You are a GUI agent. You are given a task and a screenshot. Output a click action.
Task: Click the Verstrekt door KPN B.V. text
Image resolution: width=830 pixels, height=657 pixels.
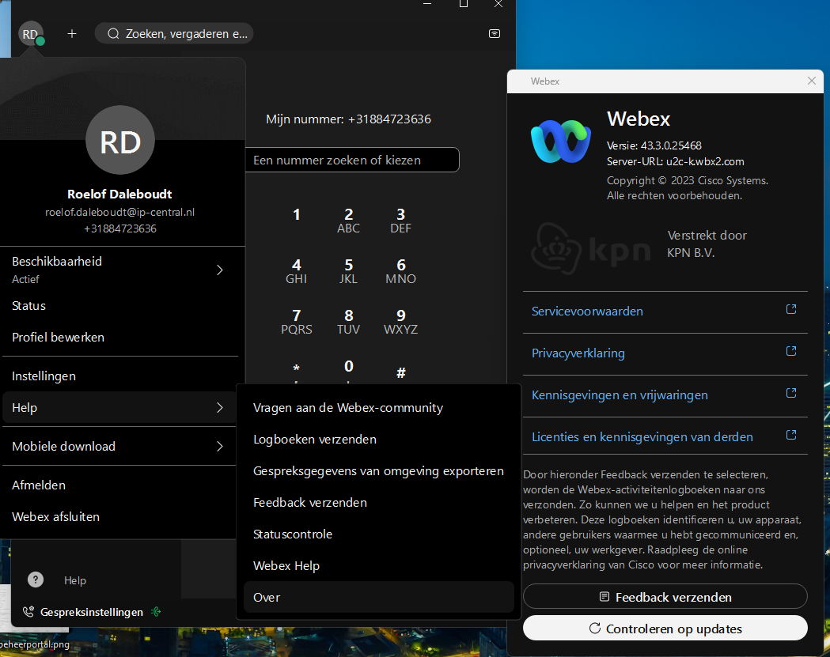707,244
